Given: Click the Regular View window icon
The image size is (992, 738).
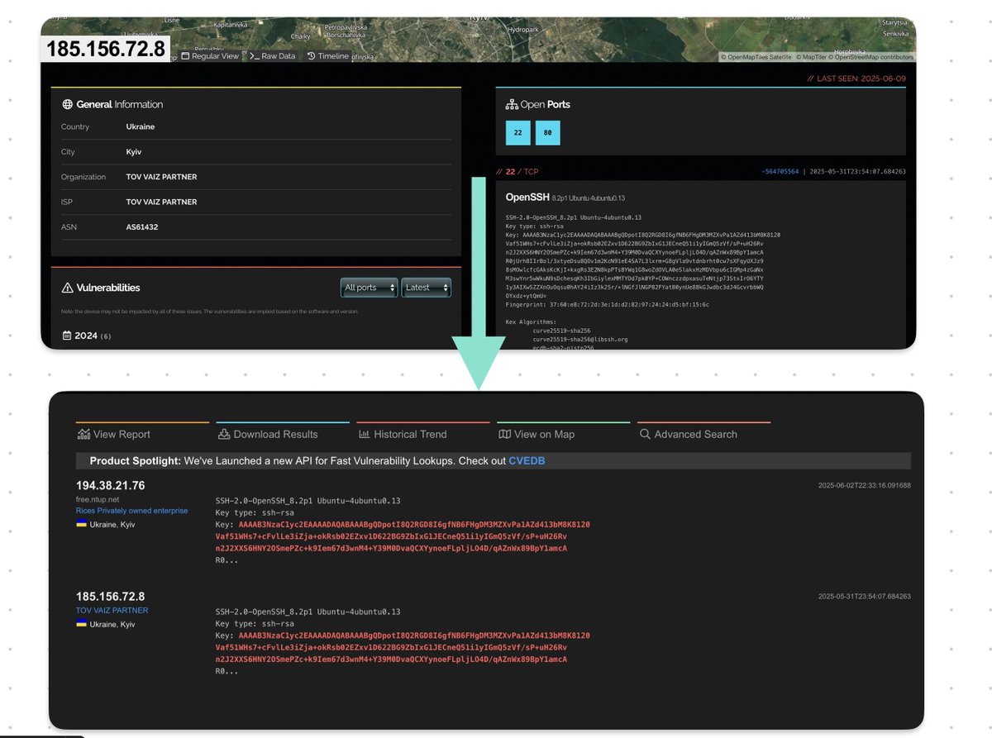Looking at the screenshot, I should point(185,56).
